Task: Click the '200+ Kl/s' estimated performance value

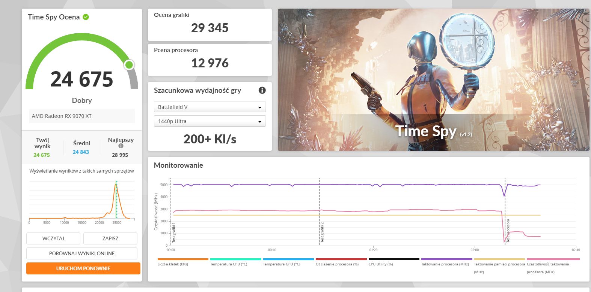Action: 210,139
